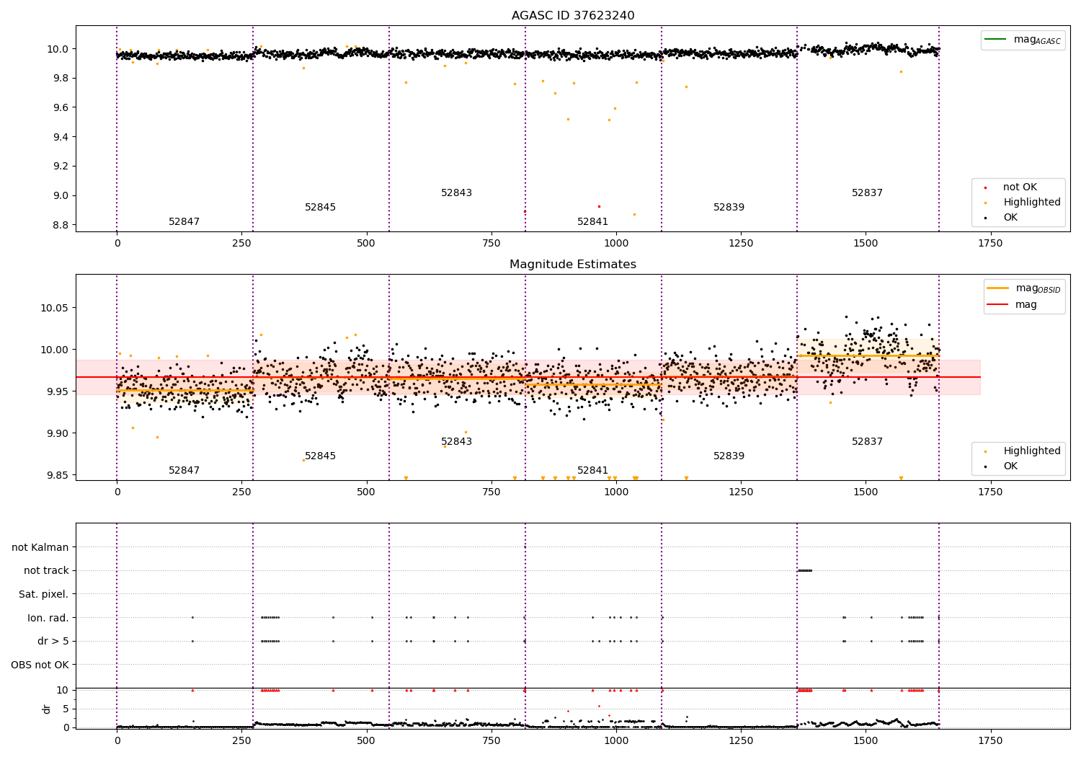Click the 'Magnitude Estimates' panel title

click(x=573, y=265)
